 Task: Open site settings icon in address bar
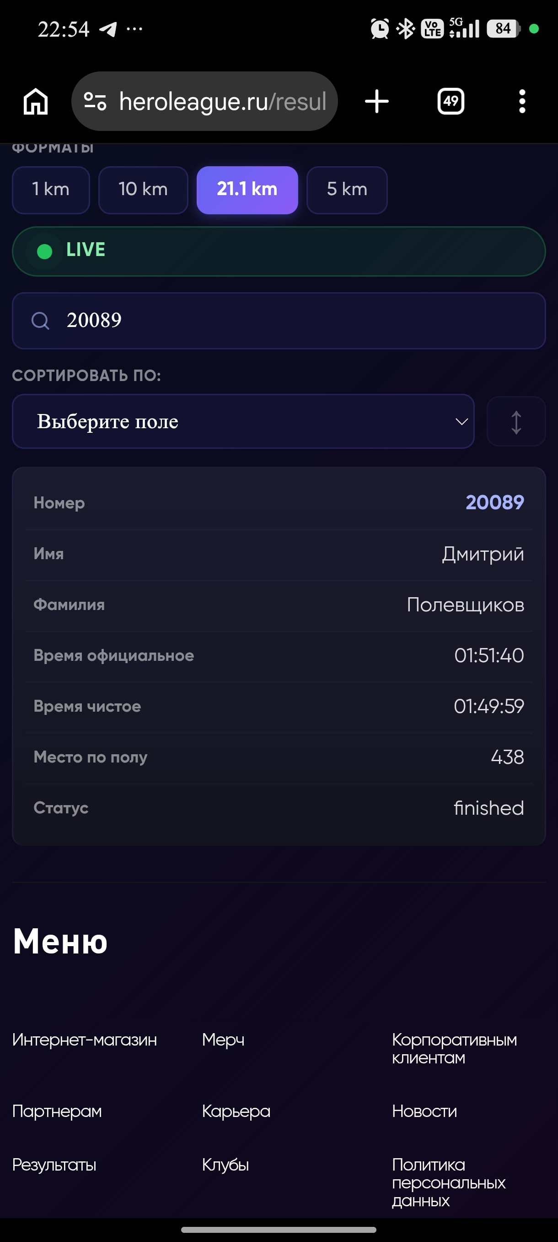[x=95, y=101]
